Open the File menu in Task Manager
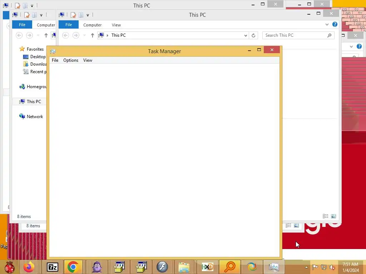This screenshot has width=366, height=274. 55,60
